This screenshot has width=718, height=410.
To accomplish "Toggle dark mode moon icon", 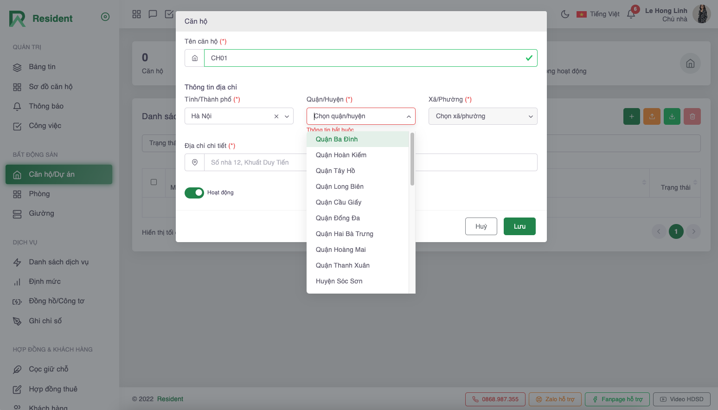I will [565, 14].
